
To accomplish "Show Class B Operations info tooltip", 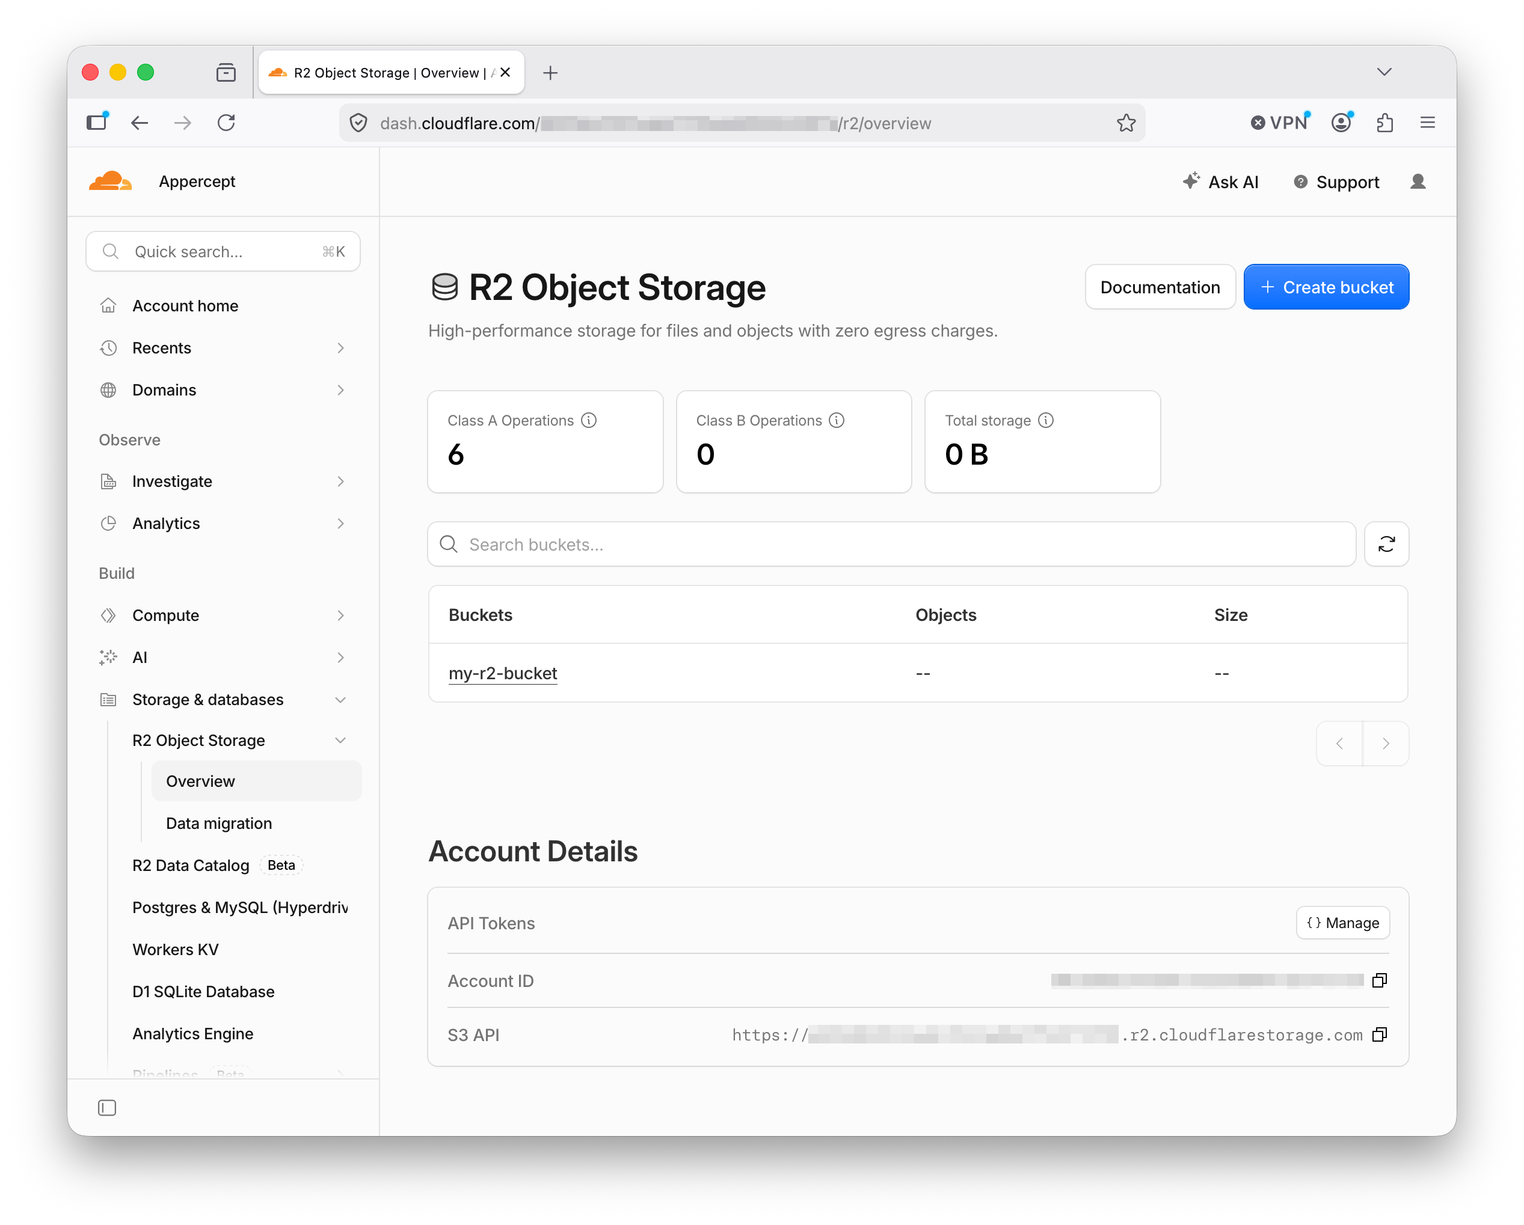I will 837,420.
